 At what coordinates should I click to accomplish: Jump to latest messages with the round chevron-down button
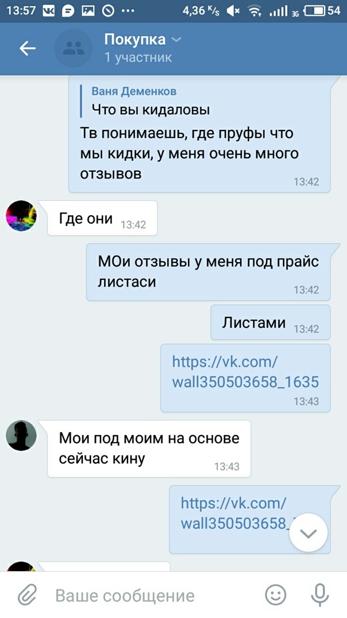[x=308, y=533]
